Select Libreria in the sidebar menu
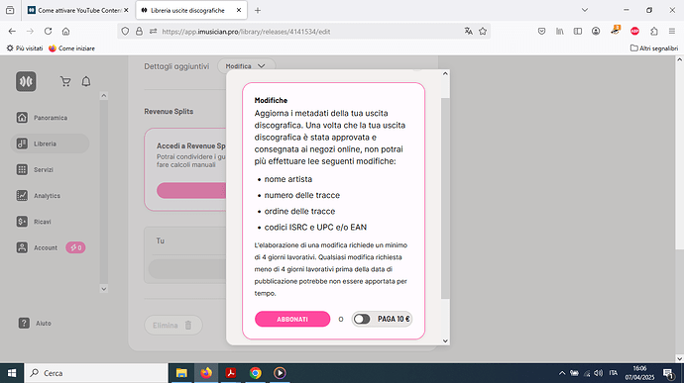 coord(50,144)
